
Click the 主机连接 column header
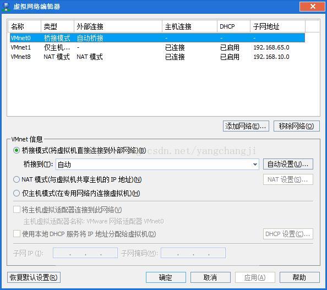click(189, 26)
